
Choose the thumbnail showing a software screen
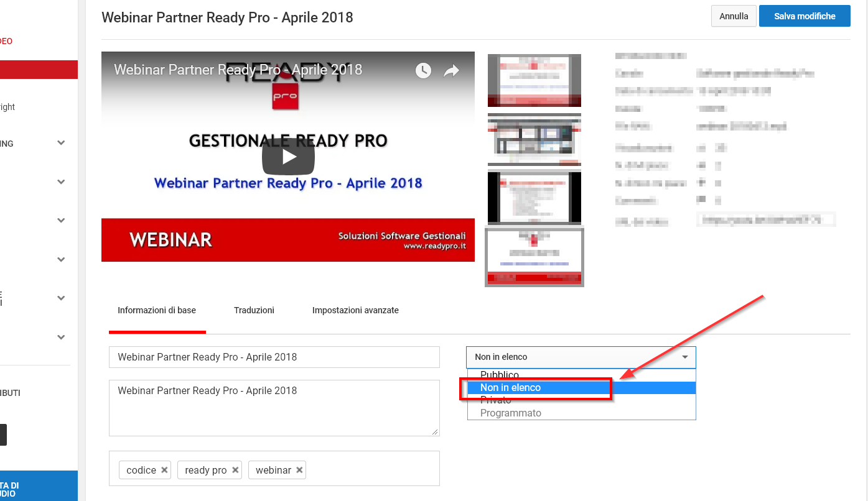(x=534, y=140)
